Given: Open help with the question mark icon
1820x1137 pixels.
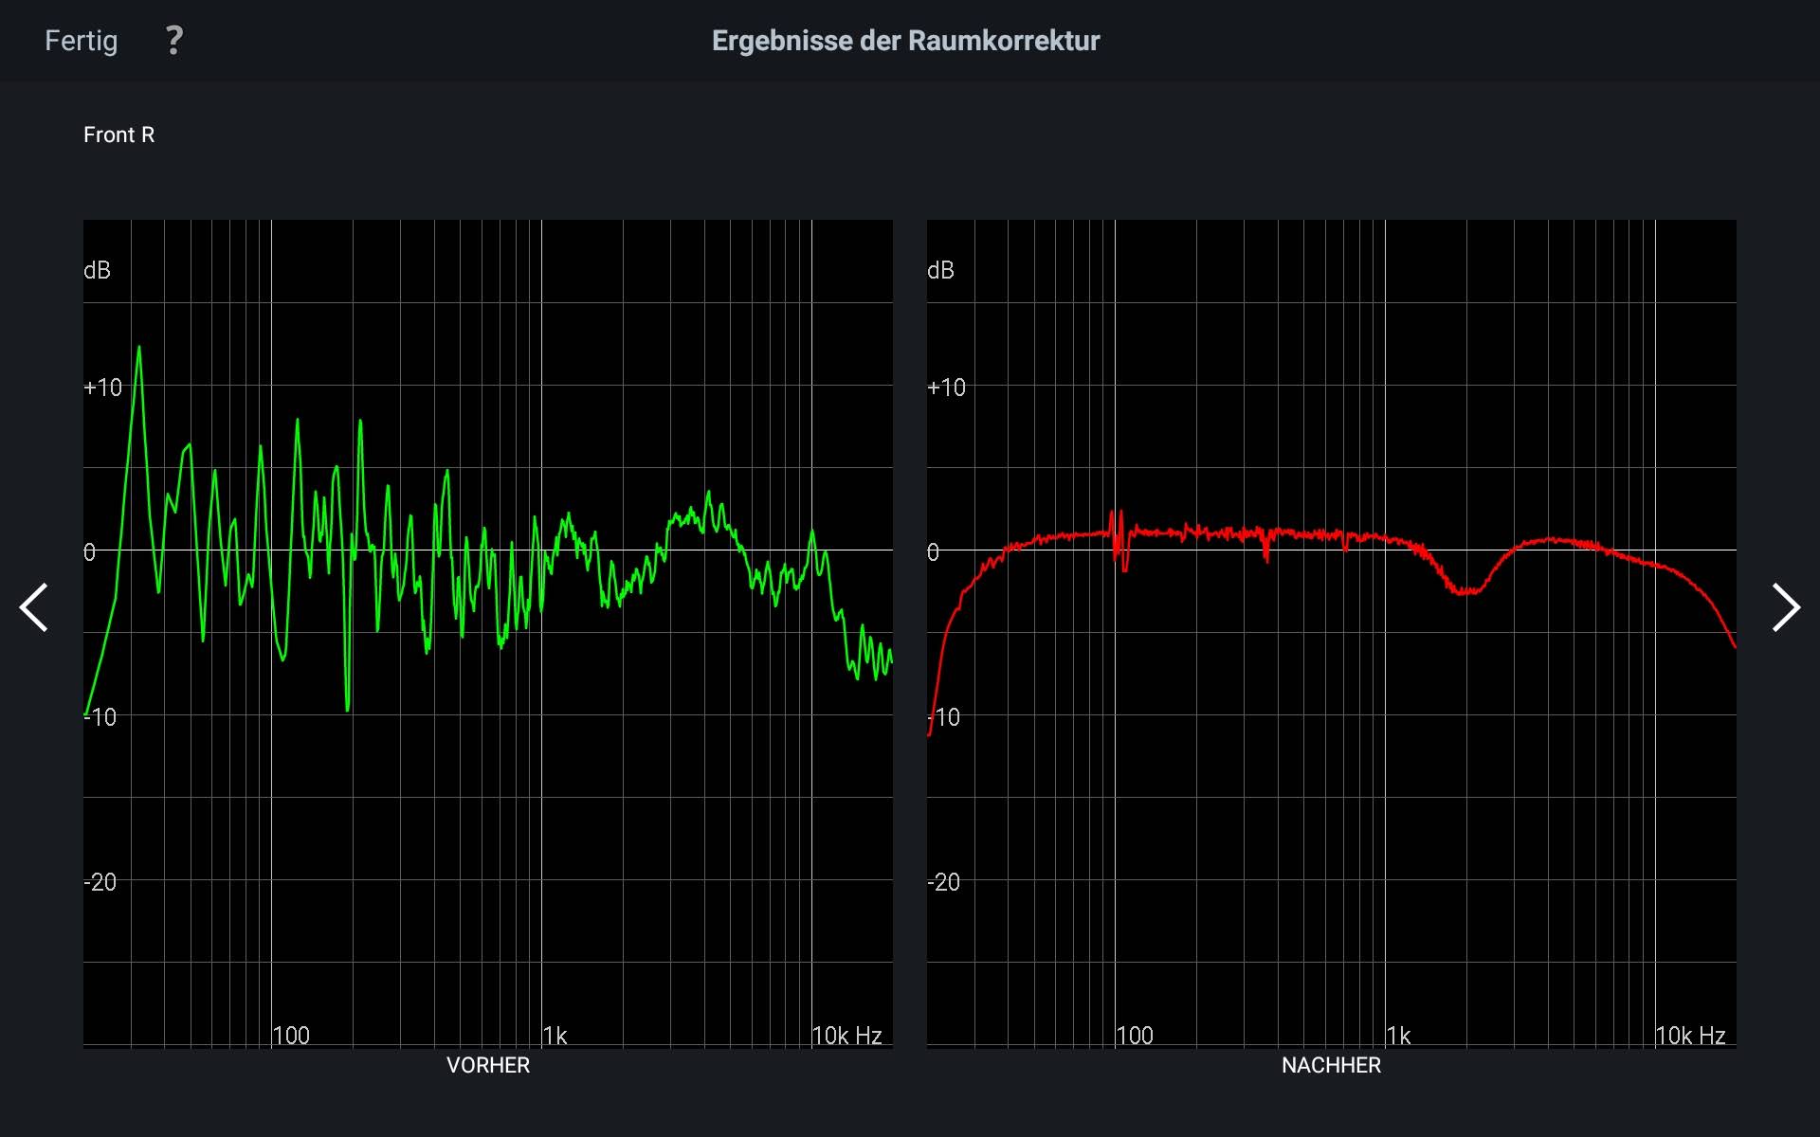Looking at the screenshot, I should pyautogui.click(x=173, y=41).
